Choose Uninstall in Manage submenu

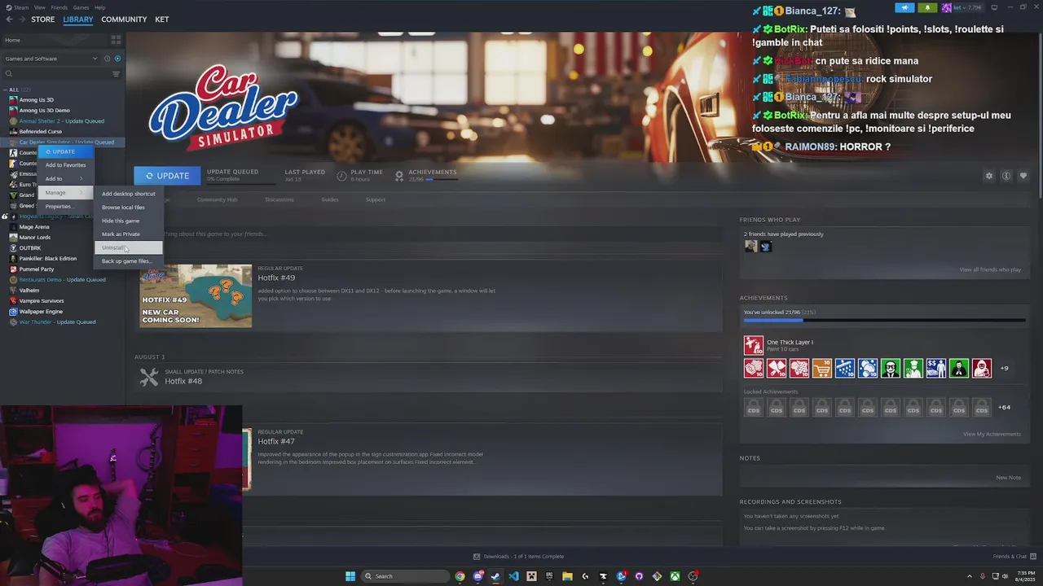pos(129,247)
